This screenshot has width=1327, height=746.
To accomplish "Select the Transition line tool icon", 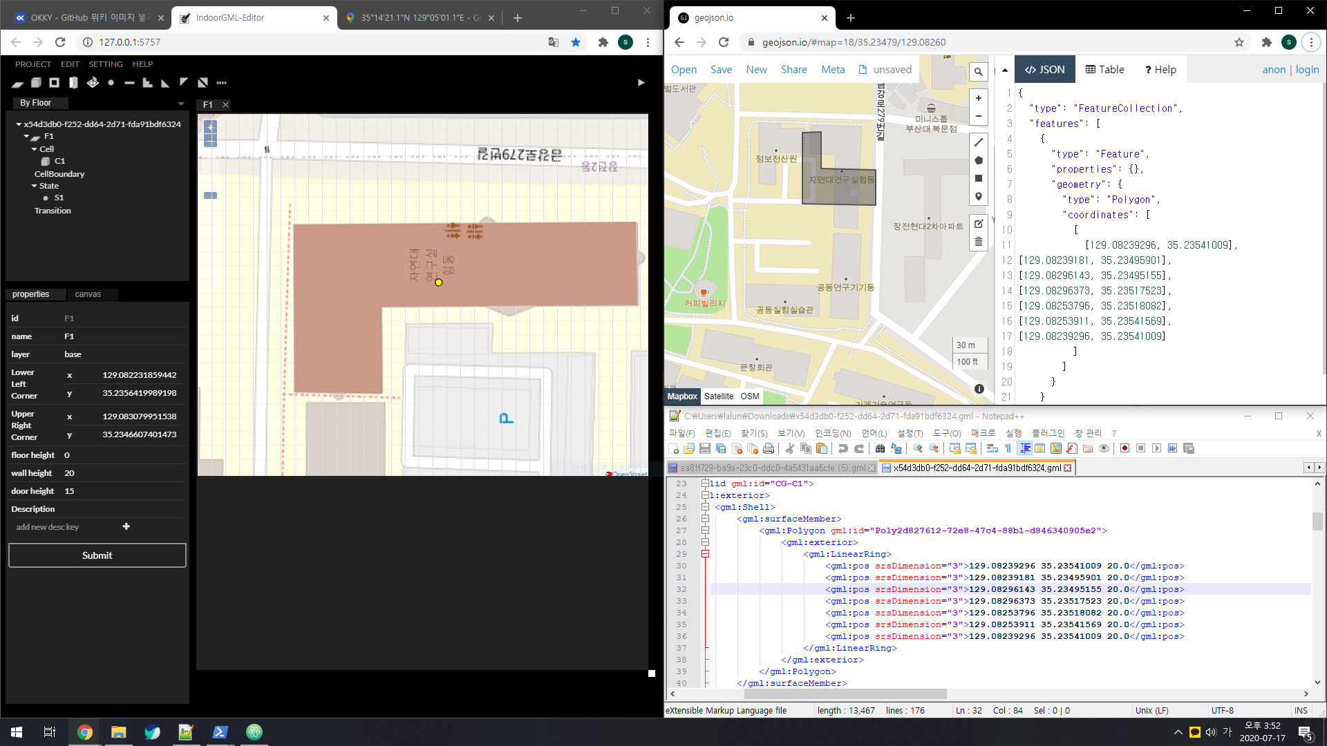I will click(129, 82).
